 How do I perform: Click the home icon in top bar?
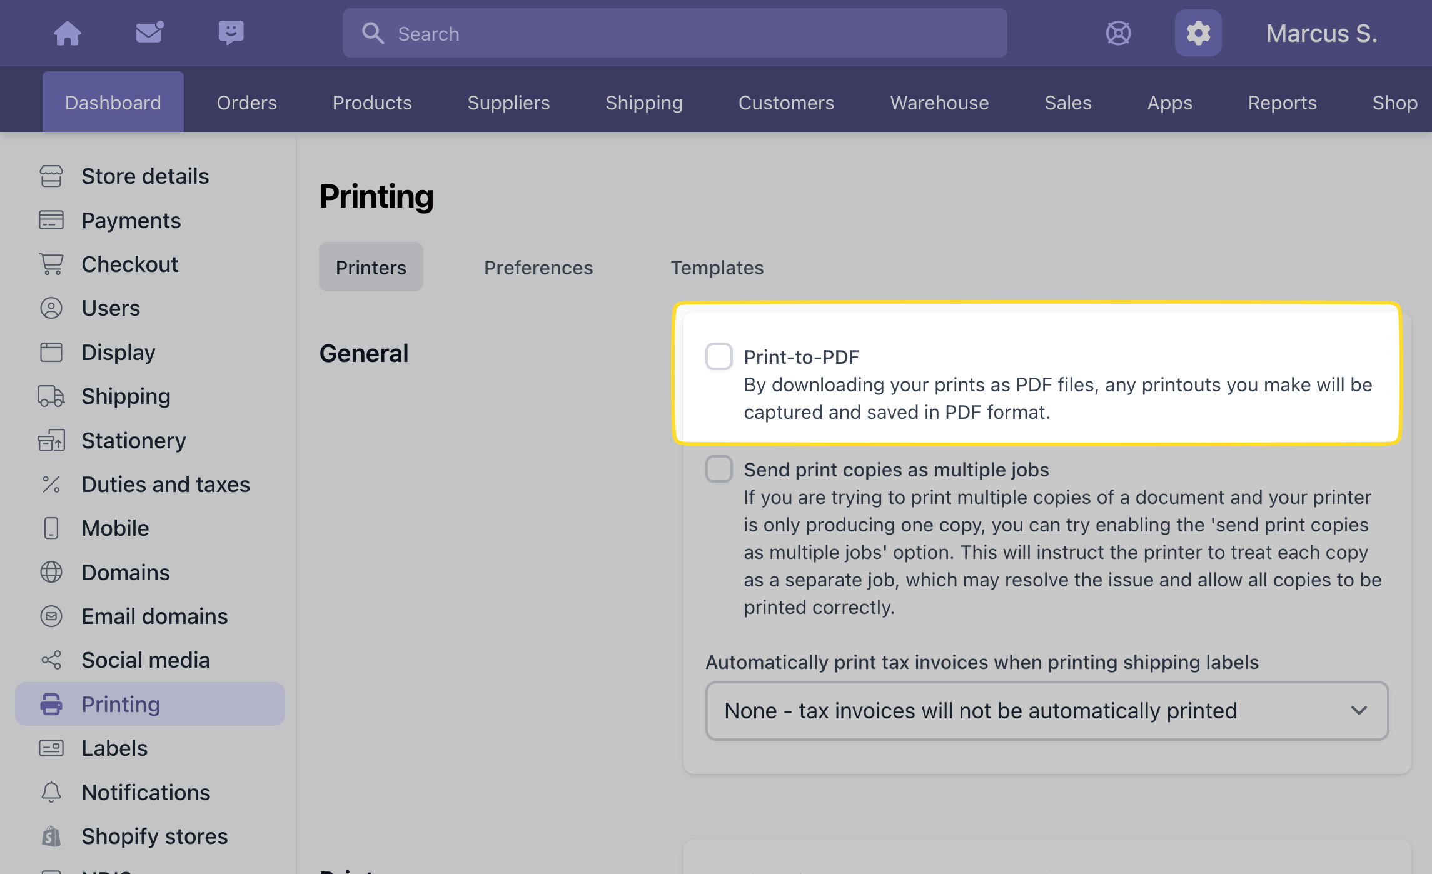68,33
